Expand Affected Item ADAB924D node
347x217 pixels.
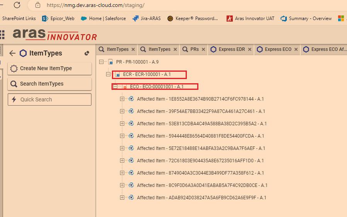[x=122, y=198]
